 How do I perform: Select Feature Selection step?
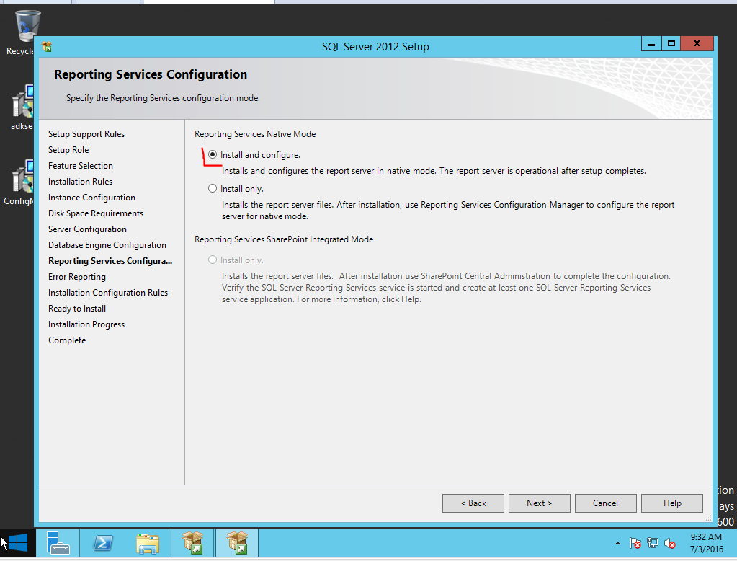(81, 166)
